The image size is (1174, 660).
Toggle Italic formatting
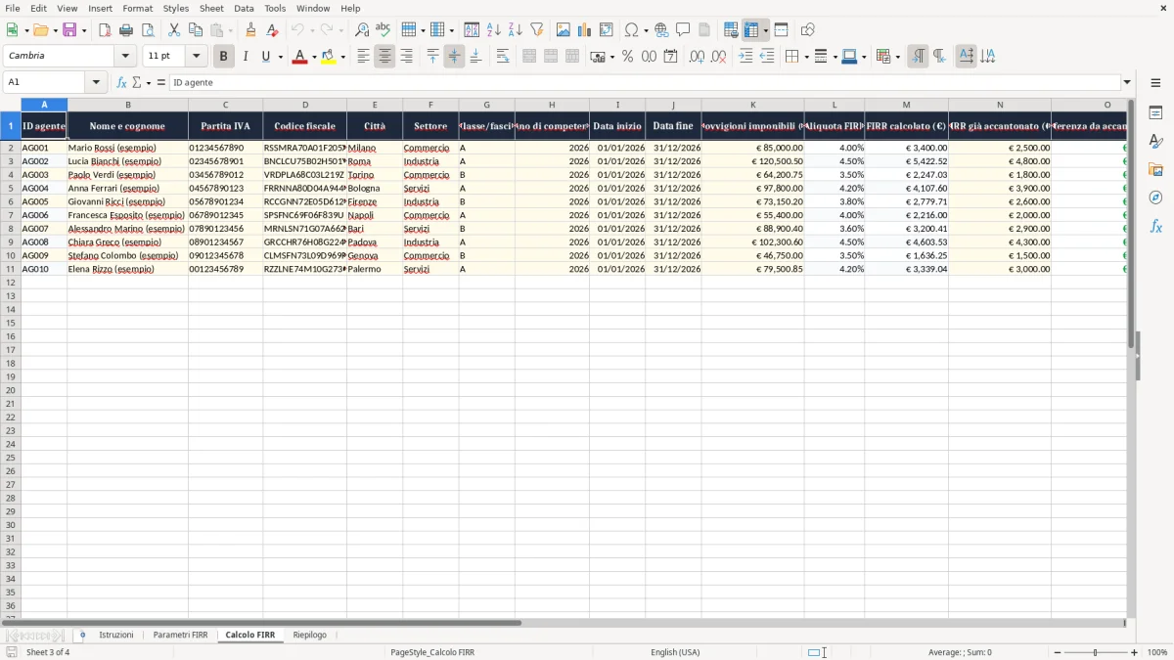(x=245, y=57)
